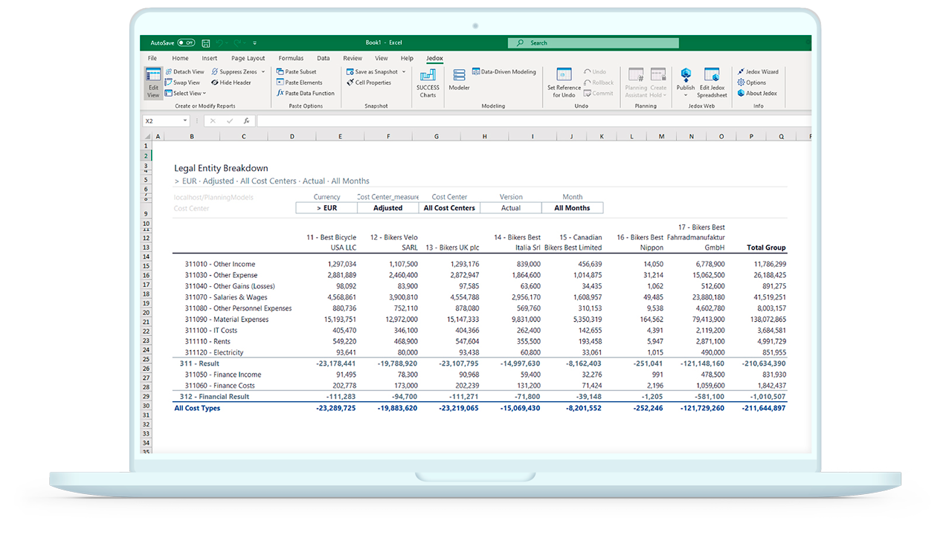This screenshot has height=535, width=952.
Task: Click the Paste Data Function button
Action: pyautogui.click(x=306, y=93)
